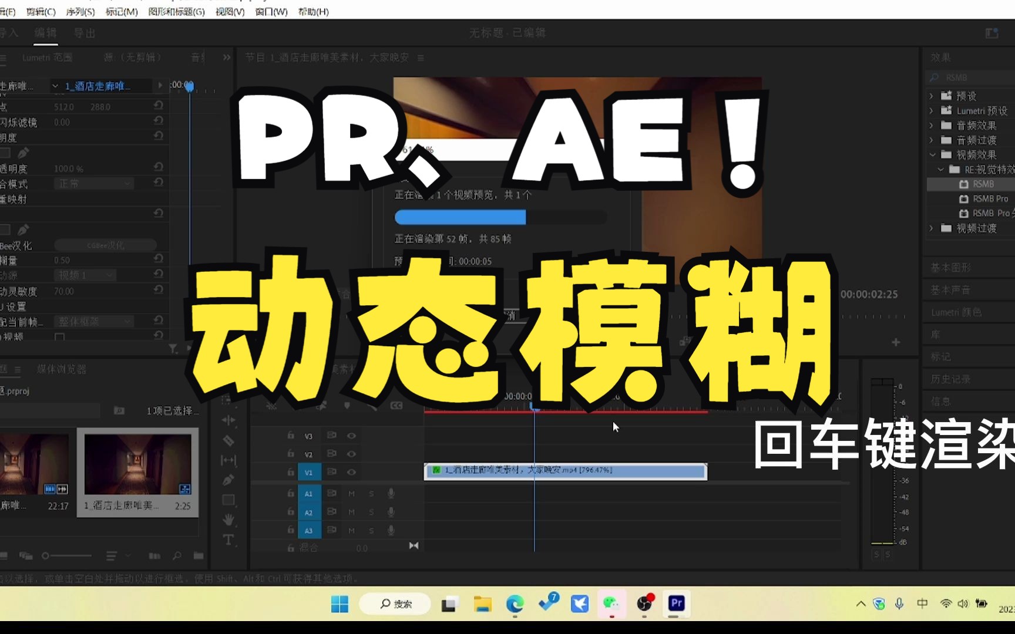
Task: Toggle V1 track targeting button
Action: [x=308, y=472]
